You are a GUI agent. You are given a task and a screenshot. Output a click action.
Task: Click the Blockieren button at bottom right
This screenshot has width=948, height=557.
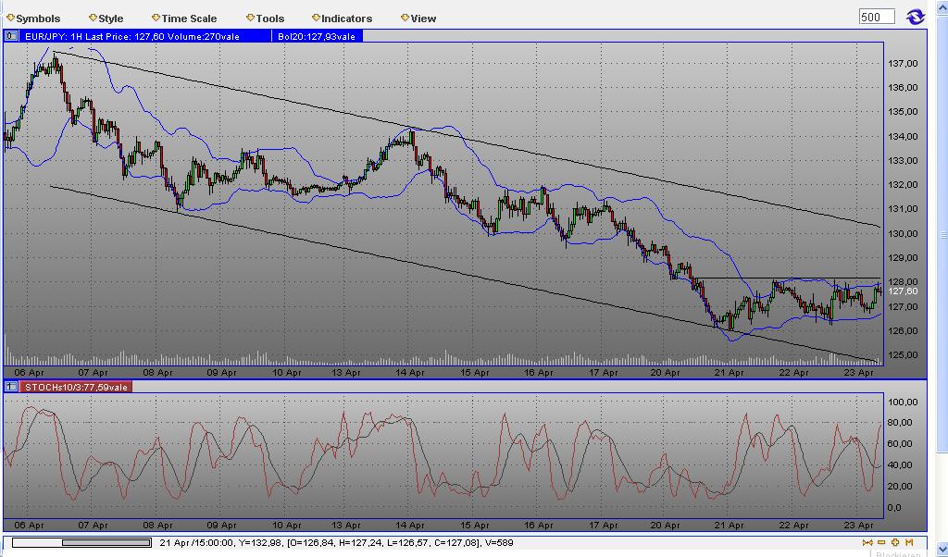[898, 554]
